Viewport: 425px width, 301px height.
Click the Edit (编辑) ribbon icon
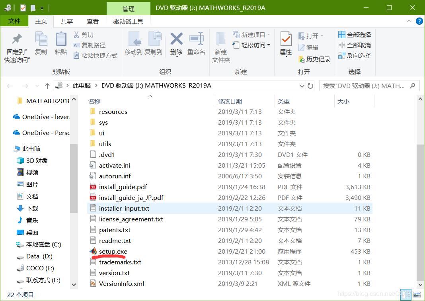point(301,47)
